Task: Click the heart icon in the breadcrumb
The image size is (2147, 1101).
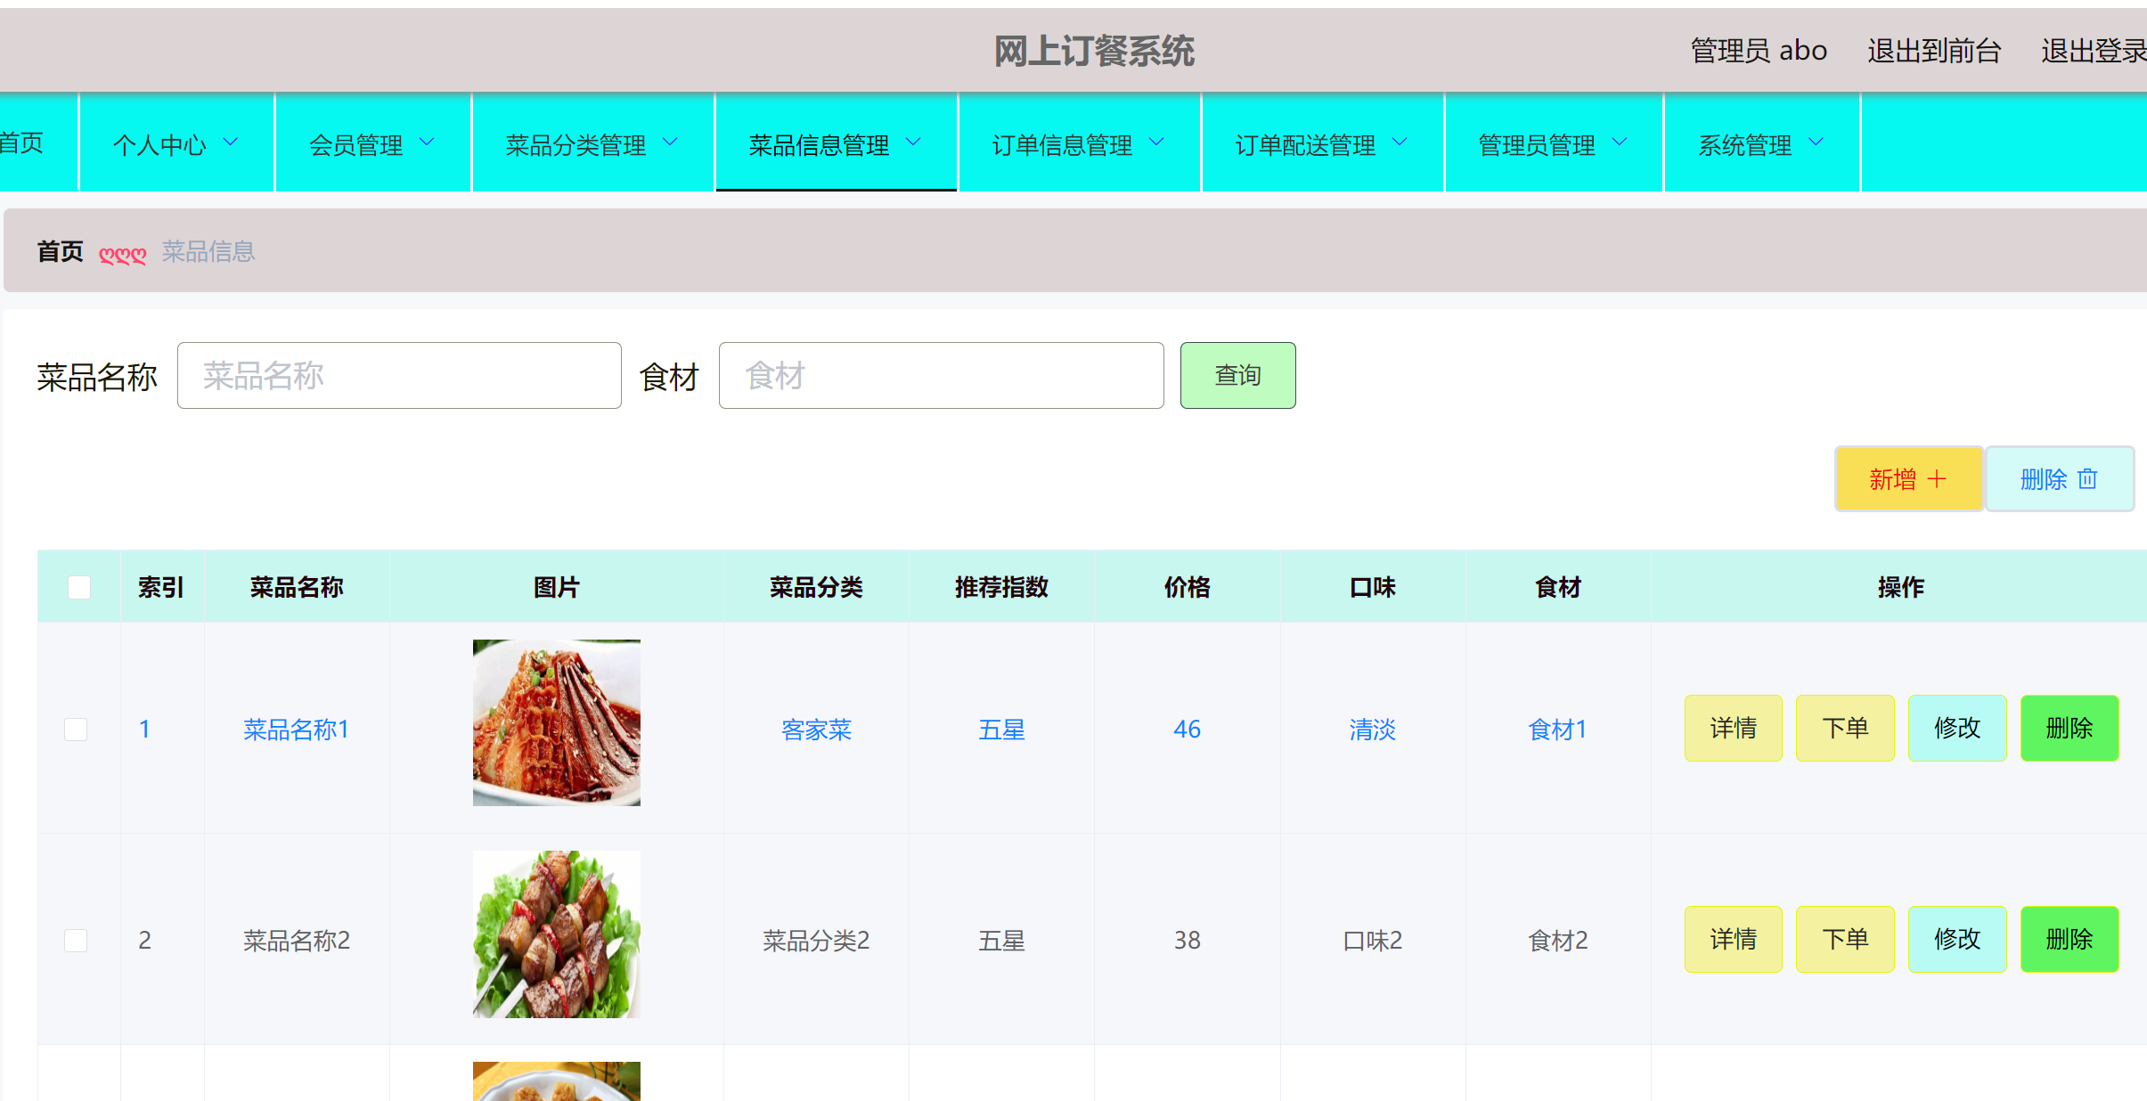Action: [x=122, y=253]
